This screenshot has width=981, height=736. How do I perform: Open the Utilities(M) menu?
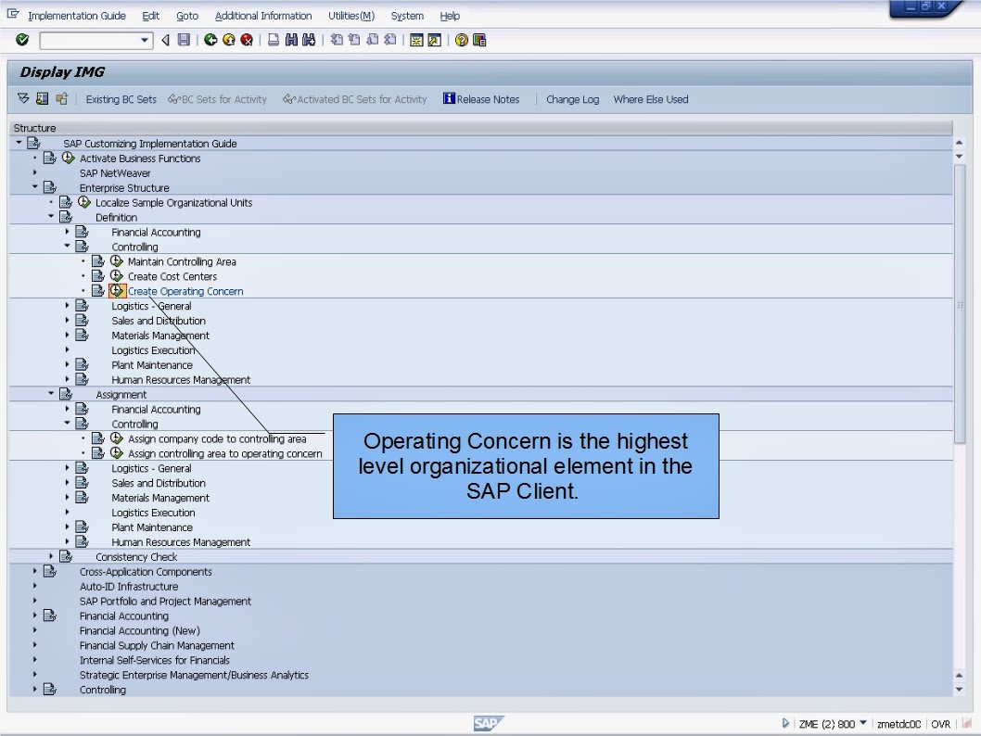pyautogui.click(x=350, y=15)
